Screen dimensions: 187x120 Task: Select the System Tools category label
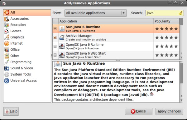[21, 74]
